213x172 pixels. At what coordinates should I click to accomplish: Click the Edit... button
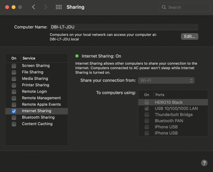[189, 36]
